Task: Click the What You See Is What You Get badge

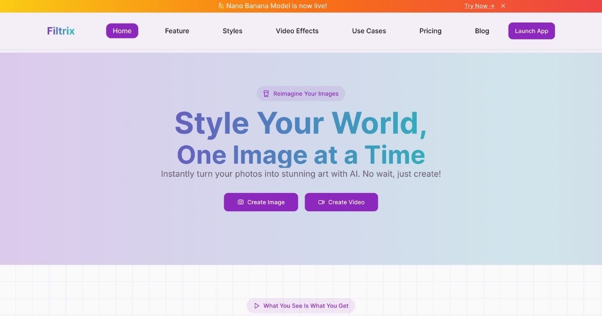Action: pyautogui.click(x=301, y=305)
